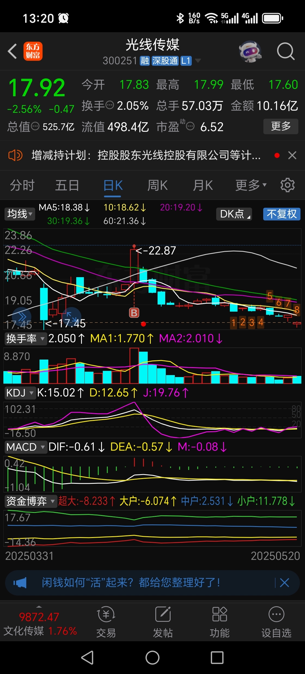Tap the 总值 info circle icon
Screen dimensions: 305x674
click(x=35, y=126)
